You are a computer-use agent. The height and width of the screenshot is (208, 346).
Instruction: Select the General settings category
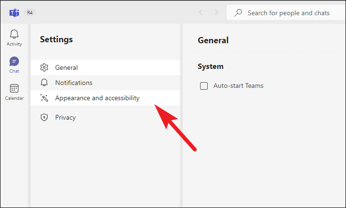pos(105,67)
